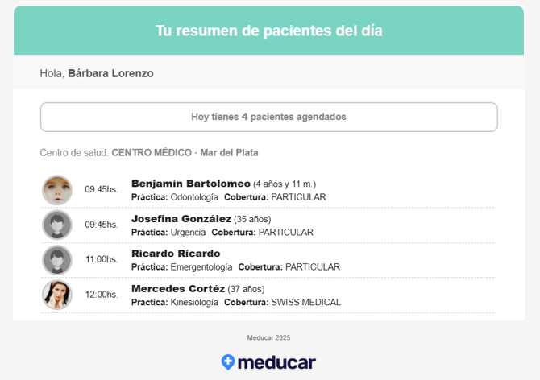Click the greeting name Bárbara Lorenzo
540x380 pixels.
pos(110,73)
